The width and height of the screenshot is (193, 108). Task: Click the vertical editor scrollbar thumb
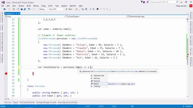188,51
